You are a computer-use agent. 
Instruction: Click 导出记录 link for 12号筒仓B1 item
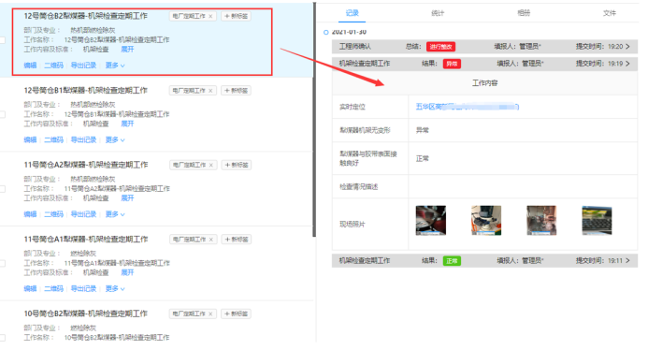pos(83,139)
